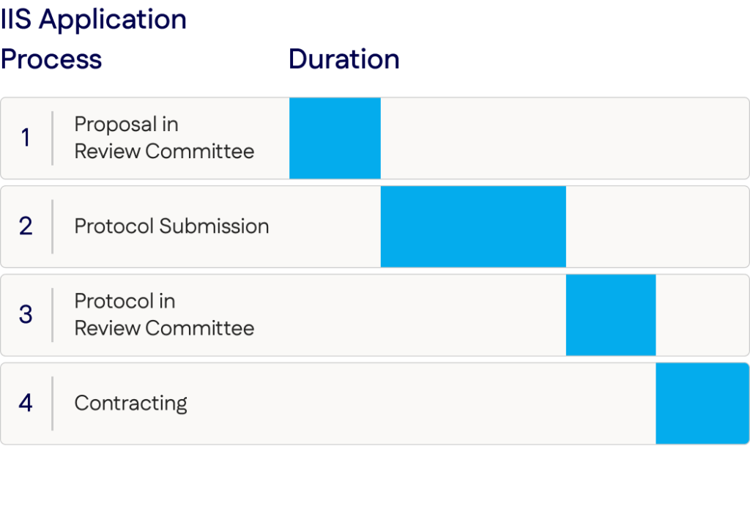Click empty space right of step 3 bar
Image resolution: width=750 pixels, height=531 pixels.
click(701, 315)
